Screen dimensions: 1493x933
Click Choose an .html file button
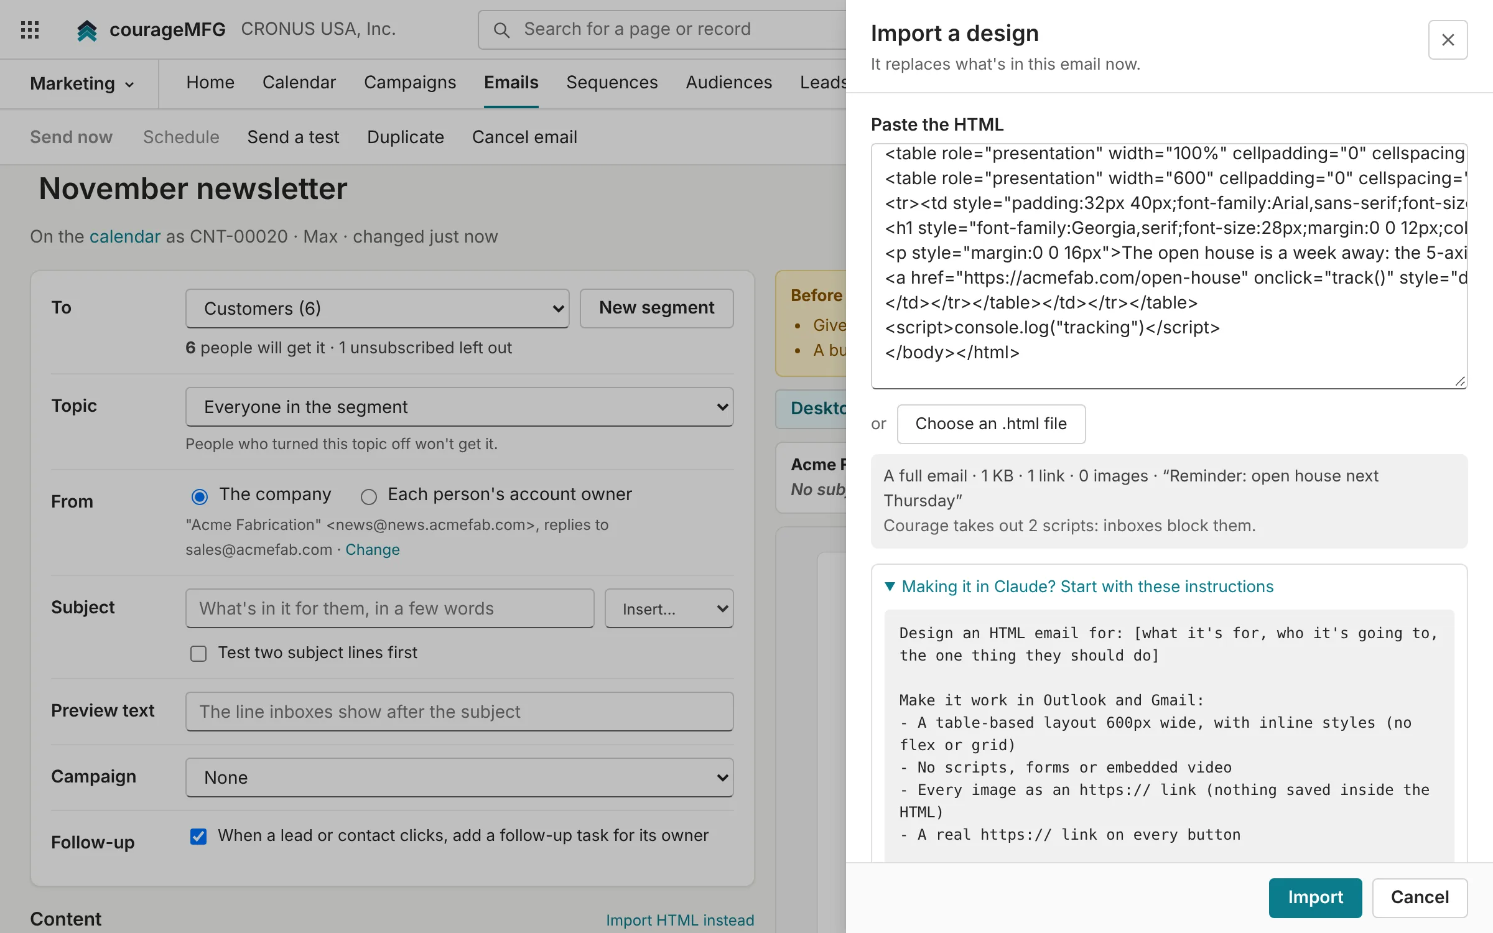(x=991, y=424)
